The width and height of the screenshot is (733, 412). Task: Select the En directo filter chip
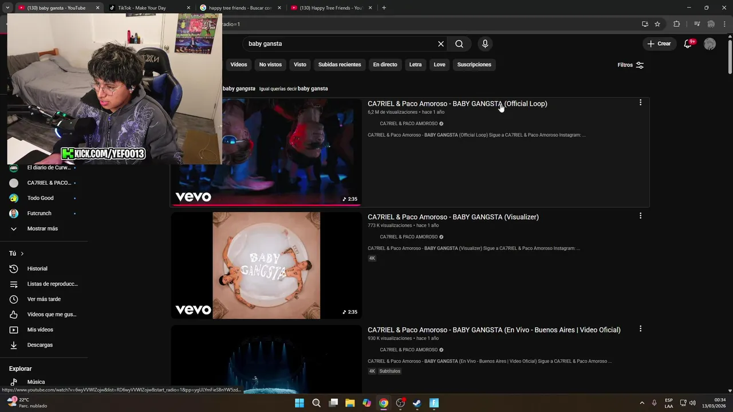coord(385,65)
